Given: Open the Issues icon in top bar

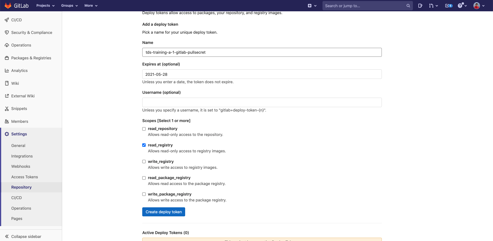Looking at the screenshot, I should click(x=420, y=6).
